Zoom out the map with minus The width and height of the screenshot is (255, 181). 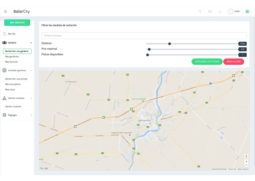click(247, 165)
